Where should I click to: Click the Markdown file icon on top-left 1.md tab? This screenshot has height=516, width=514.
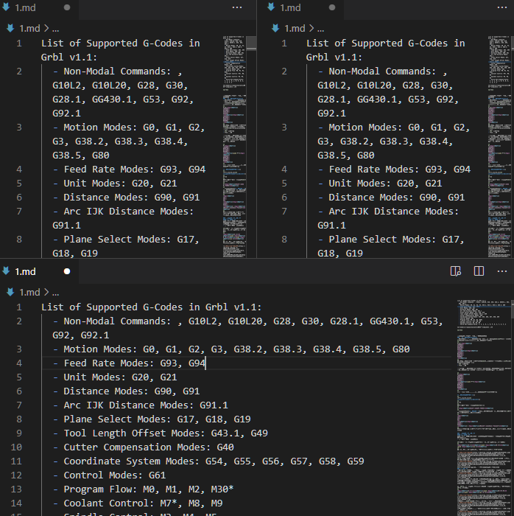pyautogui.click(x=6, y=7)
